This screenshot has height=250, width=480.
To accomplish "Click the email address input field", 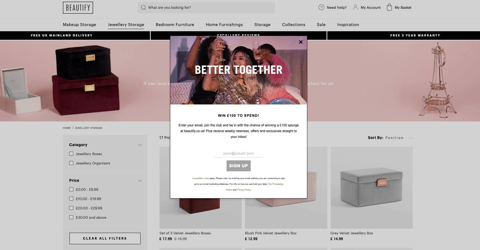I will tap(239, 154).
